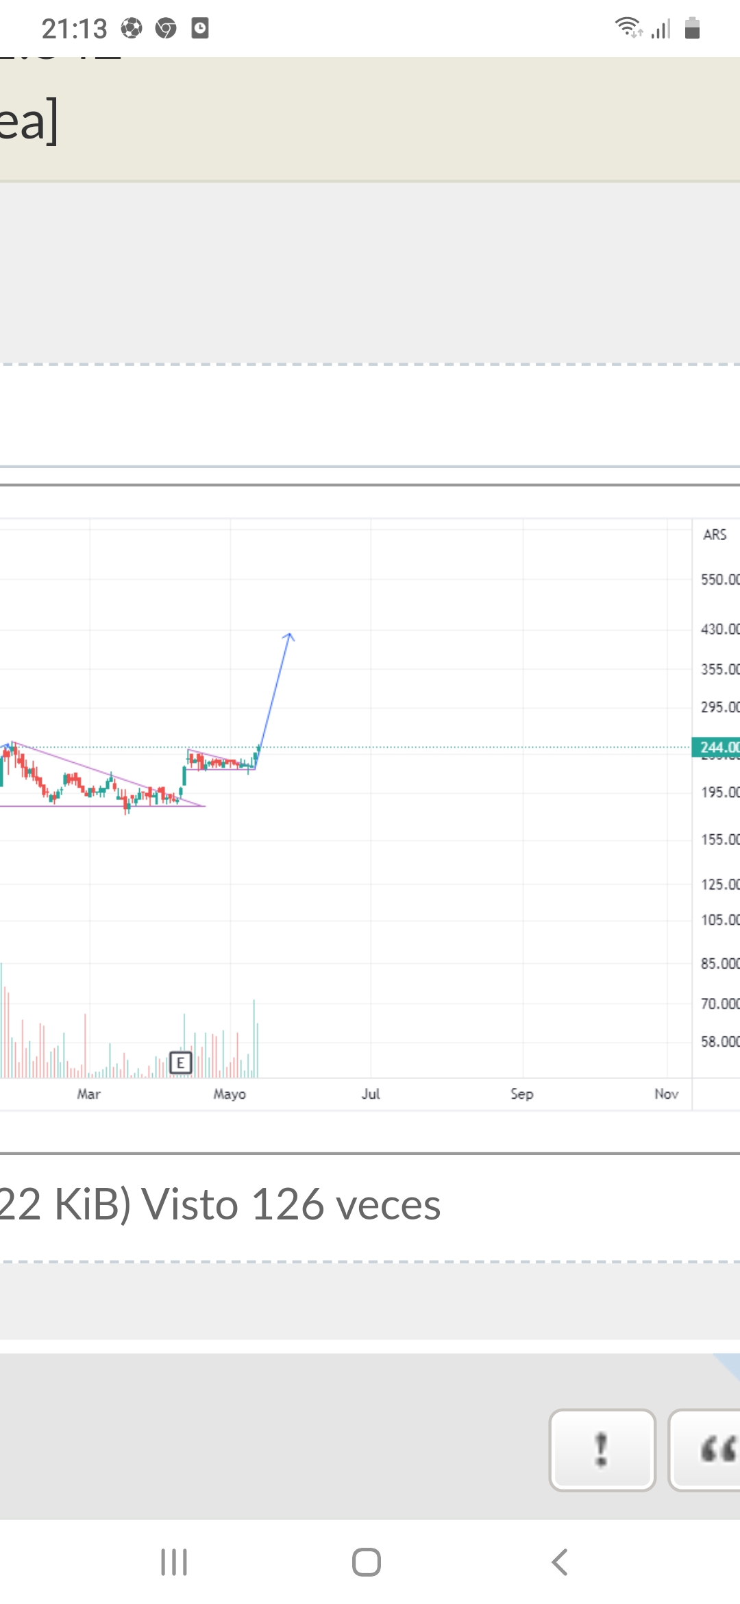
Task: Open the recent apps overview button
Action: click(x=174, y=1562)
